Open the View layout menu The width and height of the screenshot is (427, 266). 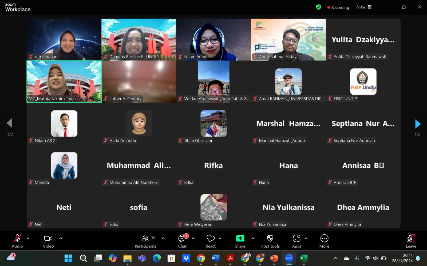(364, 7)
